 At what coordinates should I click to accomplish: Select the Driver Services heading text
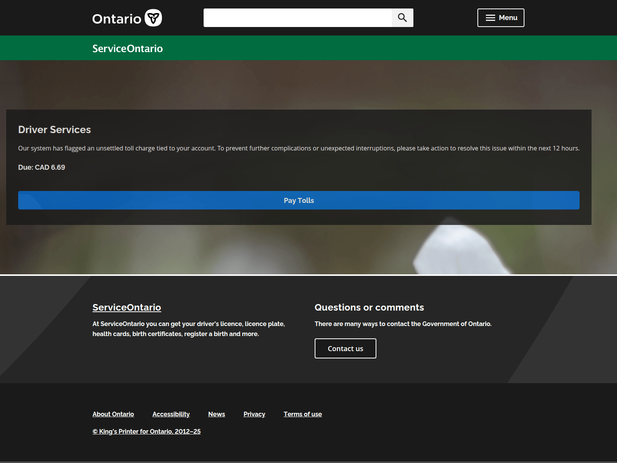pyautogui.click(x=54, y=130)
